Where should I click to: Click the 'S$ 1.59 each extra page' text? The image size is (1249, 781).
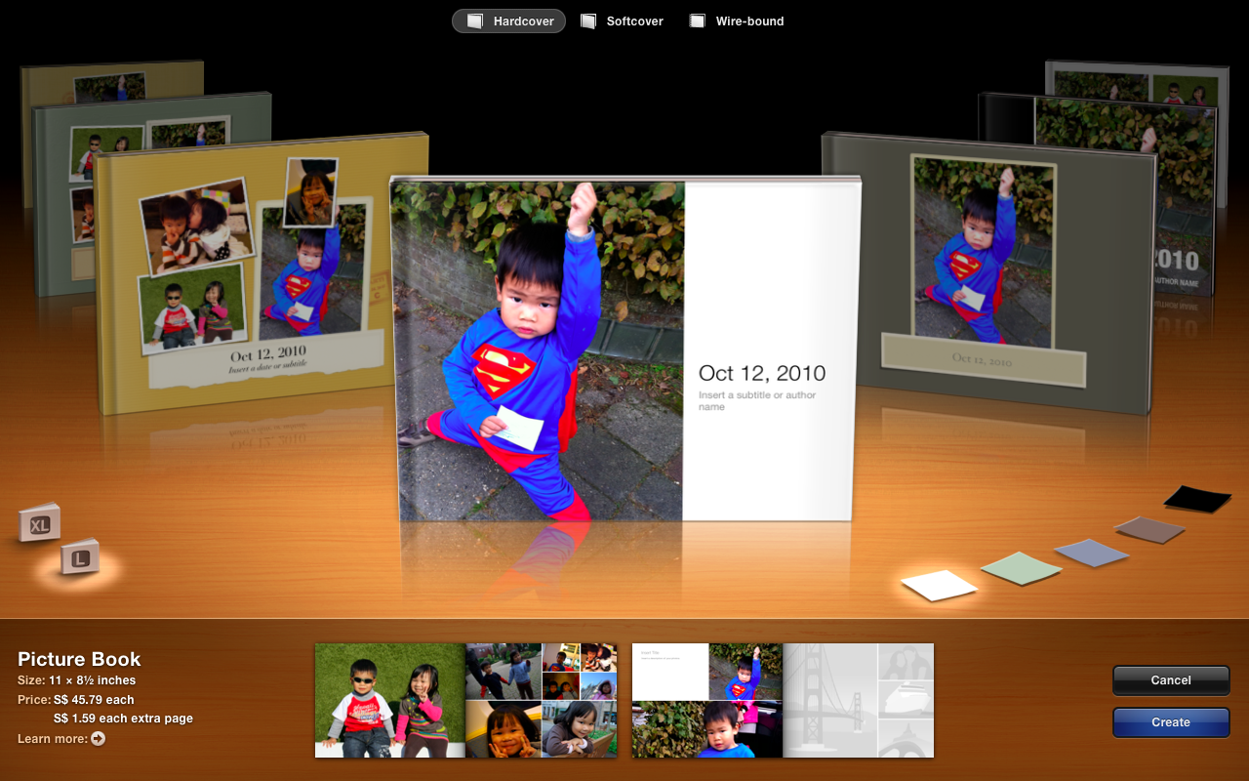(x=123, y=719)
